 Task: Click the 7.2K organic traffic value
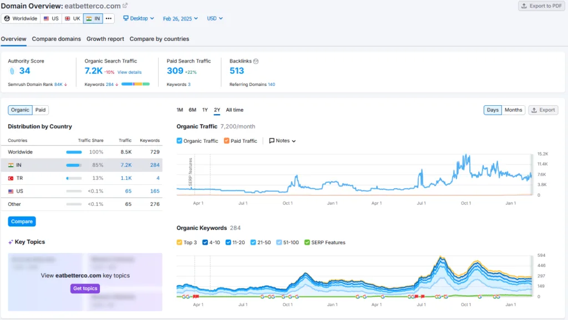93,71
